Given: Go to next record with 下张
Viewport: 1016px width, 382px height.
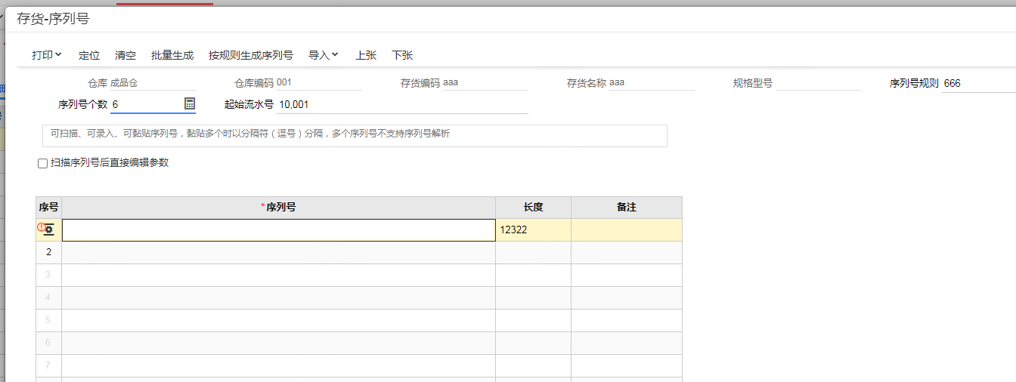Looking at the screenshot, I should pyautogui.click(x=402, y=55).
